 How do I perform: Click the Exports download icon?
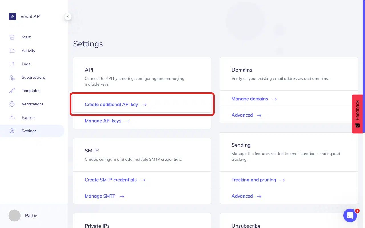12,117
